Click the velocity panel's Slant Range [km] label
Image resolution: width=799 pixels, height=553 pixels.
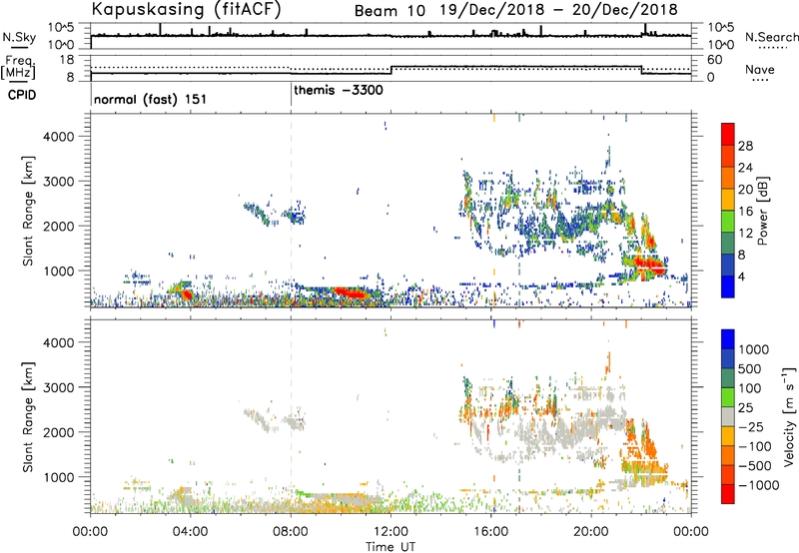[28, 417]
